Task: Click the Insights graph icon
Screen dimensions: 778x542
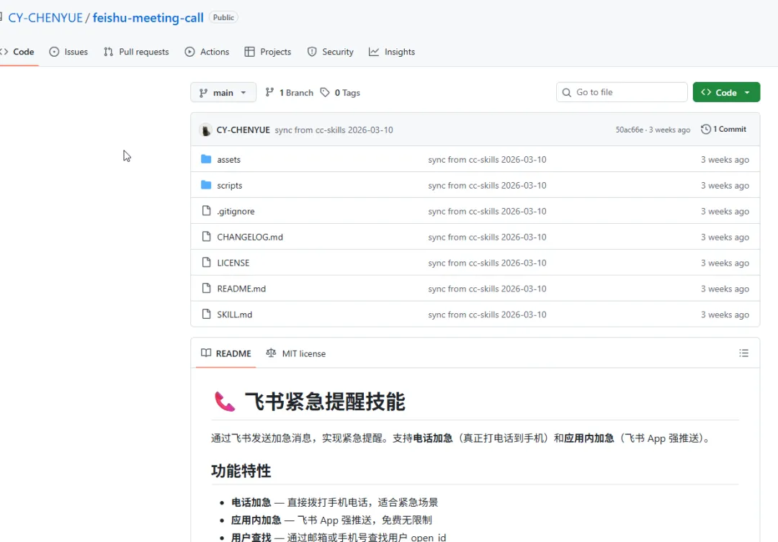Action: pyautogui.click(x=374, y=52)
